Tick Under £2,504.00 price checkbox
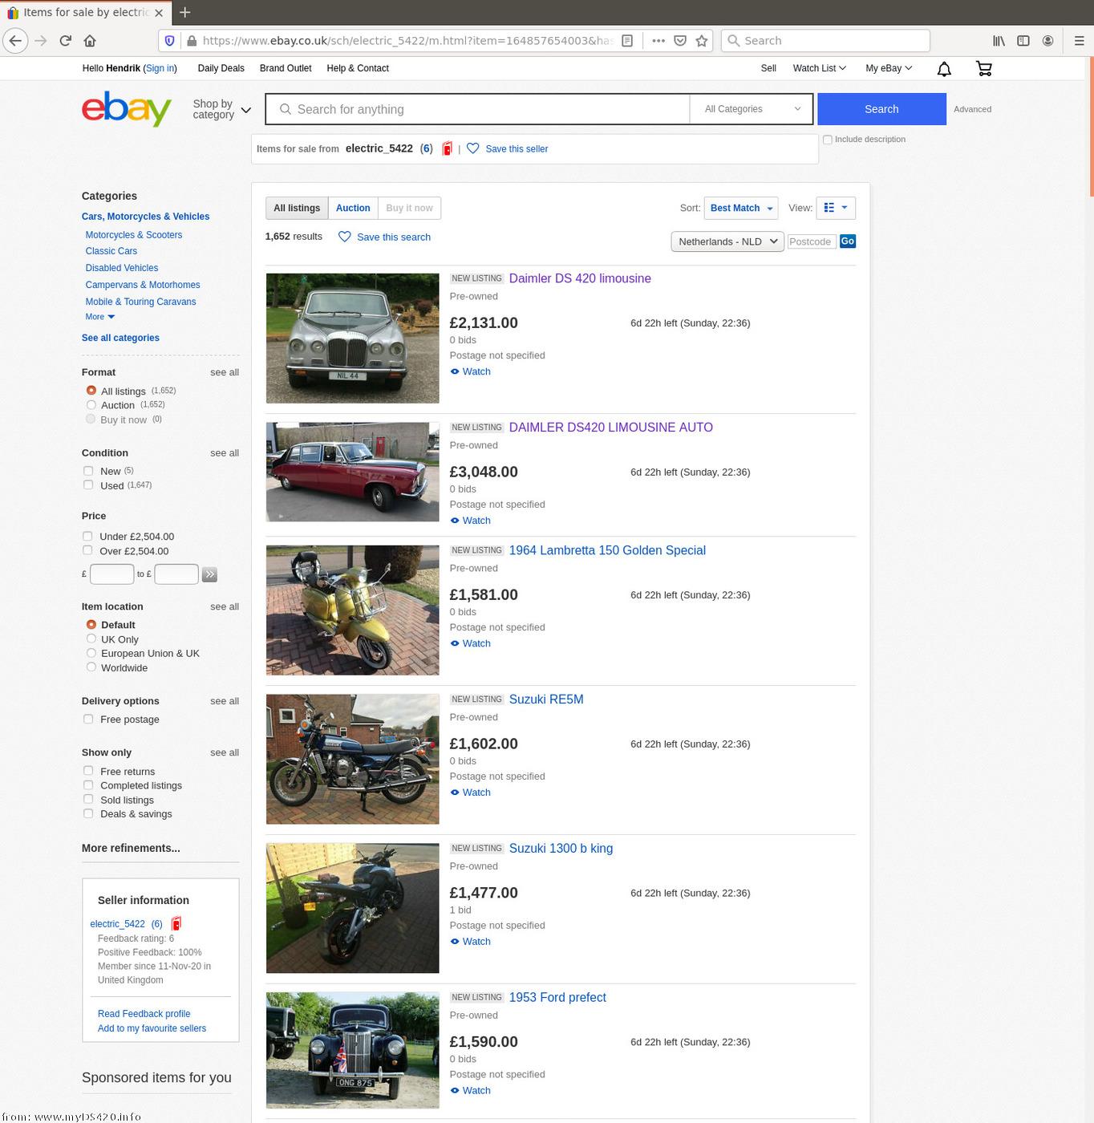 (87, 536)
